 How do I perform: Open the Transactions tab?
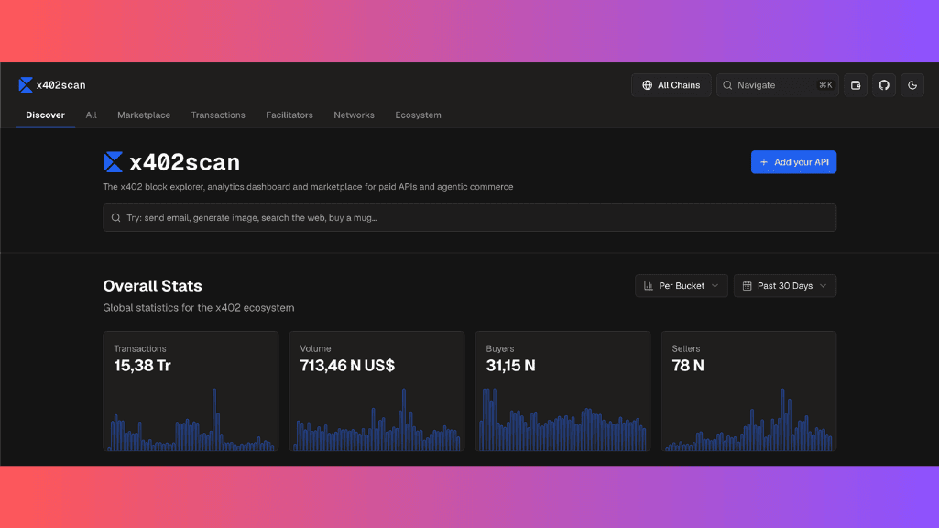[x=218, y=115]
